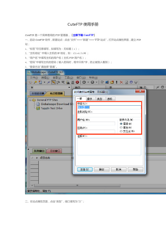Click the gray shield icon in toolbar

pos(136,82)
